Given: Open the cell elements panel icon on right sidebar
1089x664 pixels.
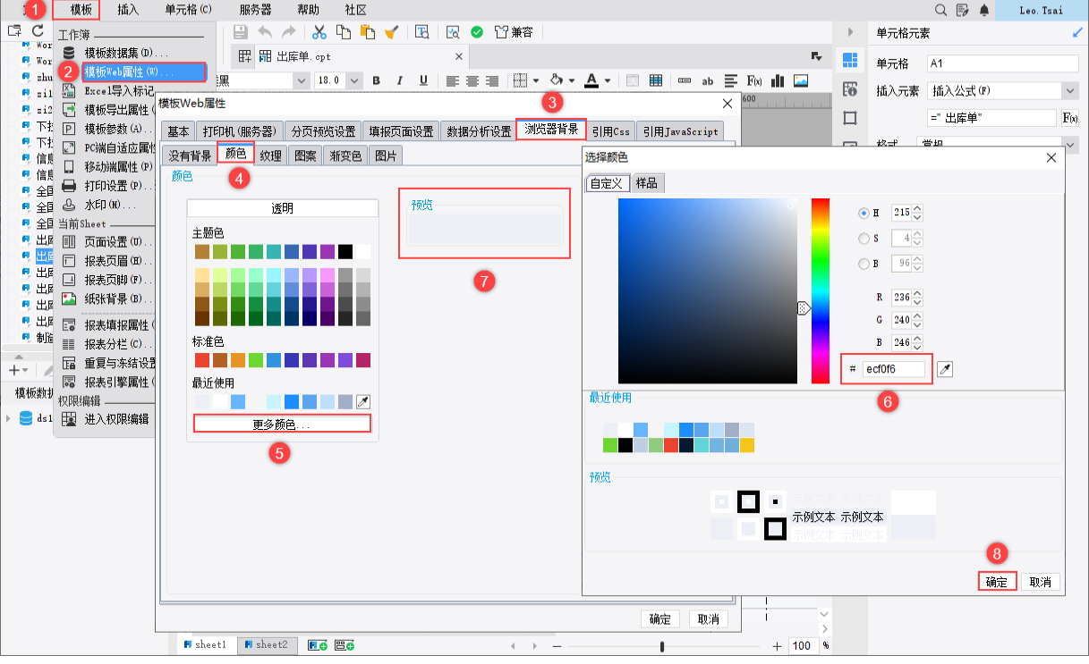Looking at the screenshot, I should pyautogui.click(x=849, y=60).
